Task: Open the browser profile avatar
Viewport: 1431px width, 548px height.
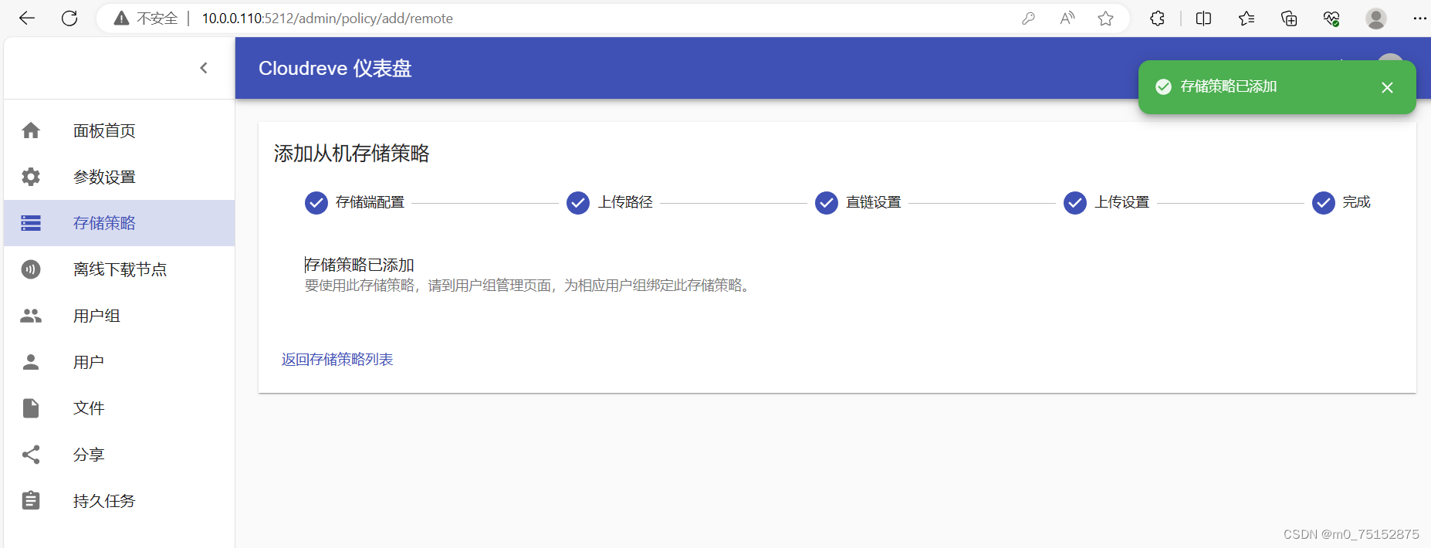Action: point(1376,19)
